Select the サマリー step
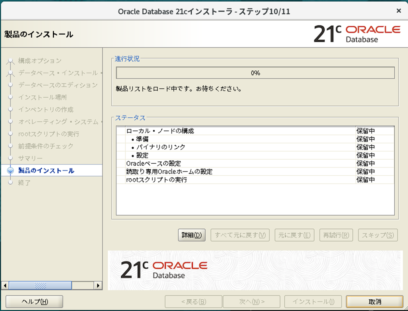This screenshot has width=408, height=311. (30, 158)
